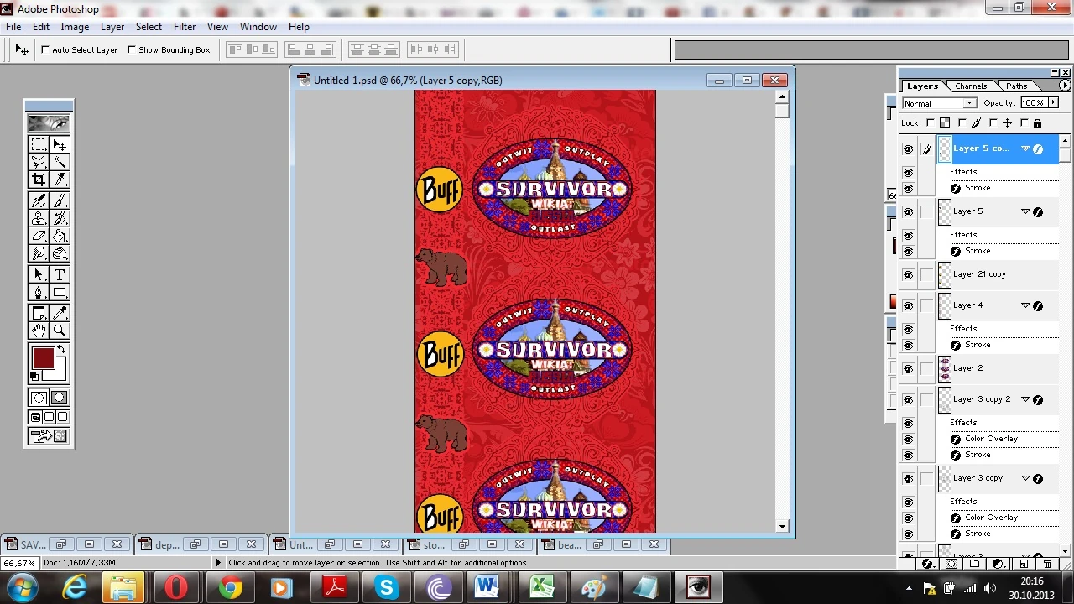
Task: Select the Paintbrush tool
Action: [60, 200]
